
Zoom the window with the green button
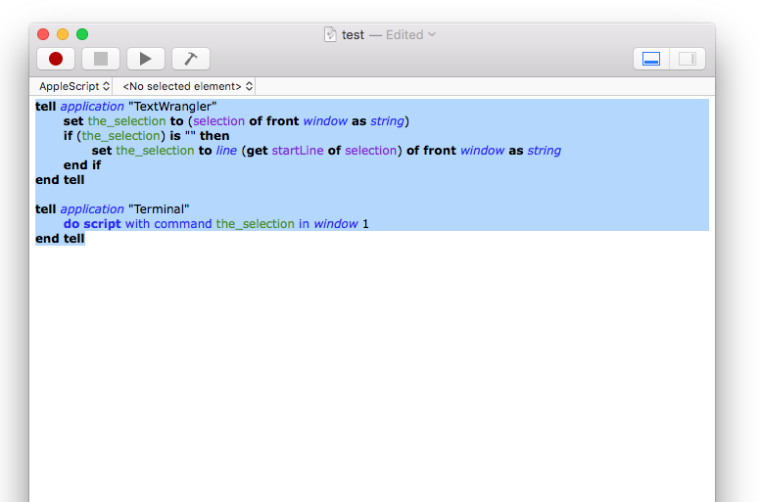pyautogui.click(x=82, y=34)
